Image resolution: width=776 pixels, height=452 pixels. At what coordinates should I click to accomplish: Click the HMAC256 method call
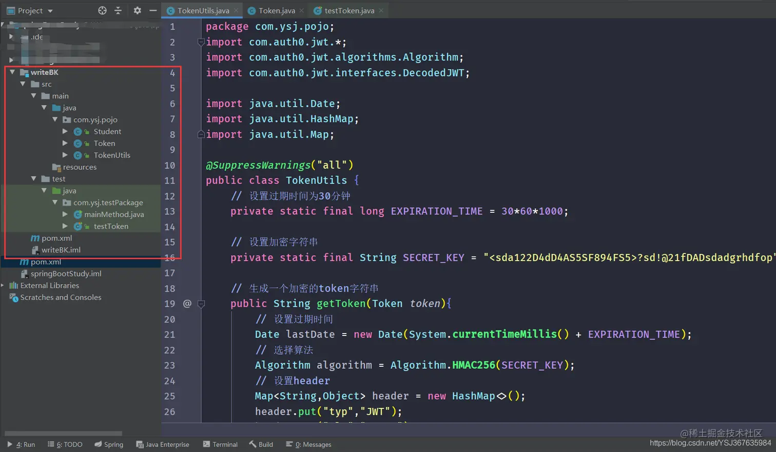click(473, 365)
